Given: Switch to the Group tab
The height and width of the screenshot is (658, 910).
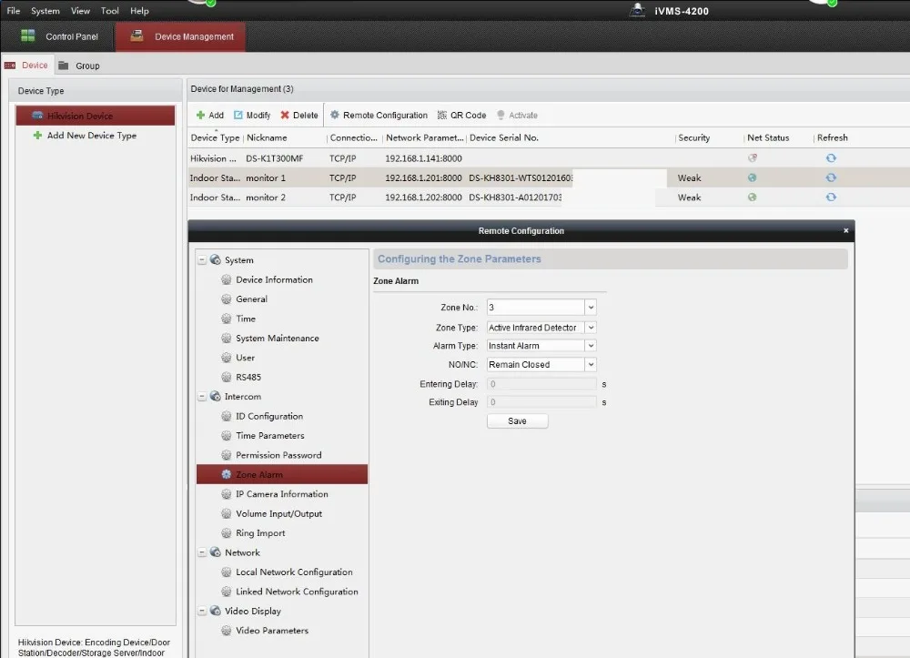Looking at the screenshot, I should [x=79, y=66].
